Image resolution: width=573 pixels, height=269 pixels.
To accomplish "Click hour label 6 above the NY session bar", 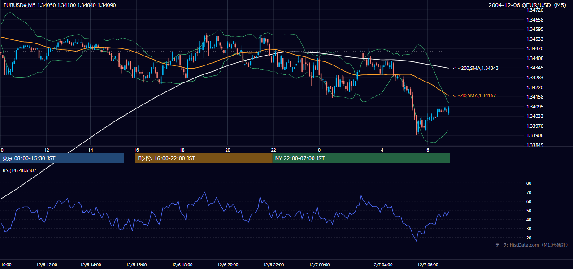I will [428, 150].
